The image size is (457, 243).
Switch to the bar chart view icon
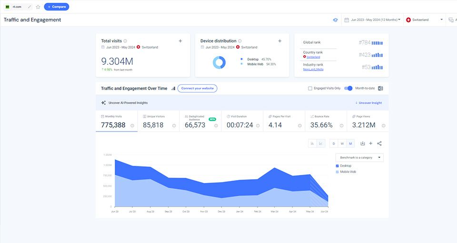pyautogui.click(x=312, y=143)
